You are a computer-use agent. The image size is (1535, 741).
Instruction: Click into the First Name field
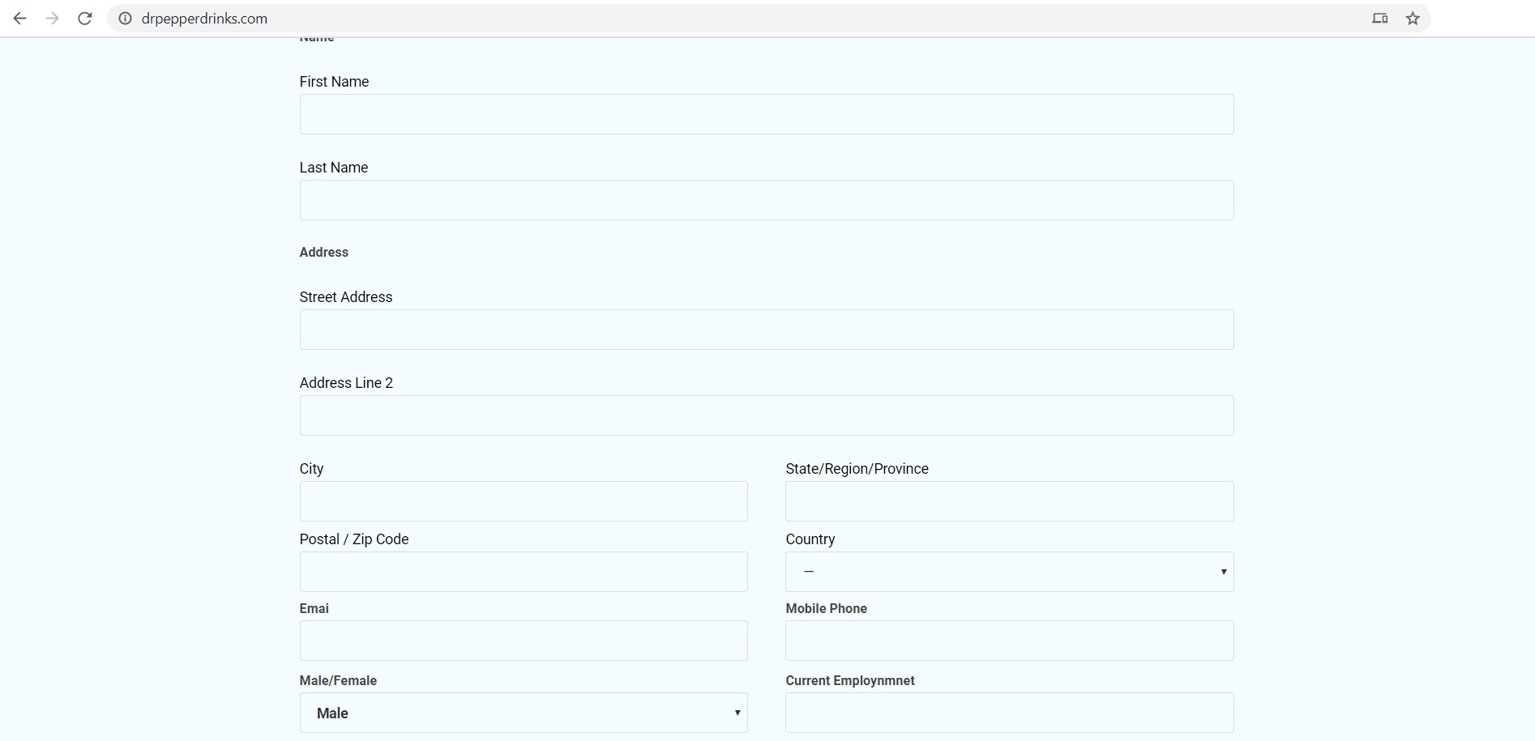767,114
